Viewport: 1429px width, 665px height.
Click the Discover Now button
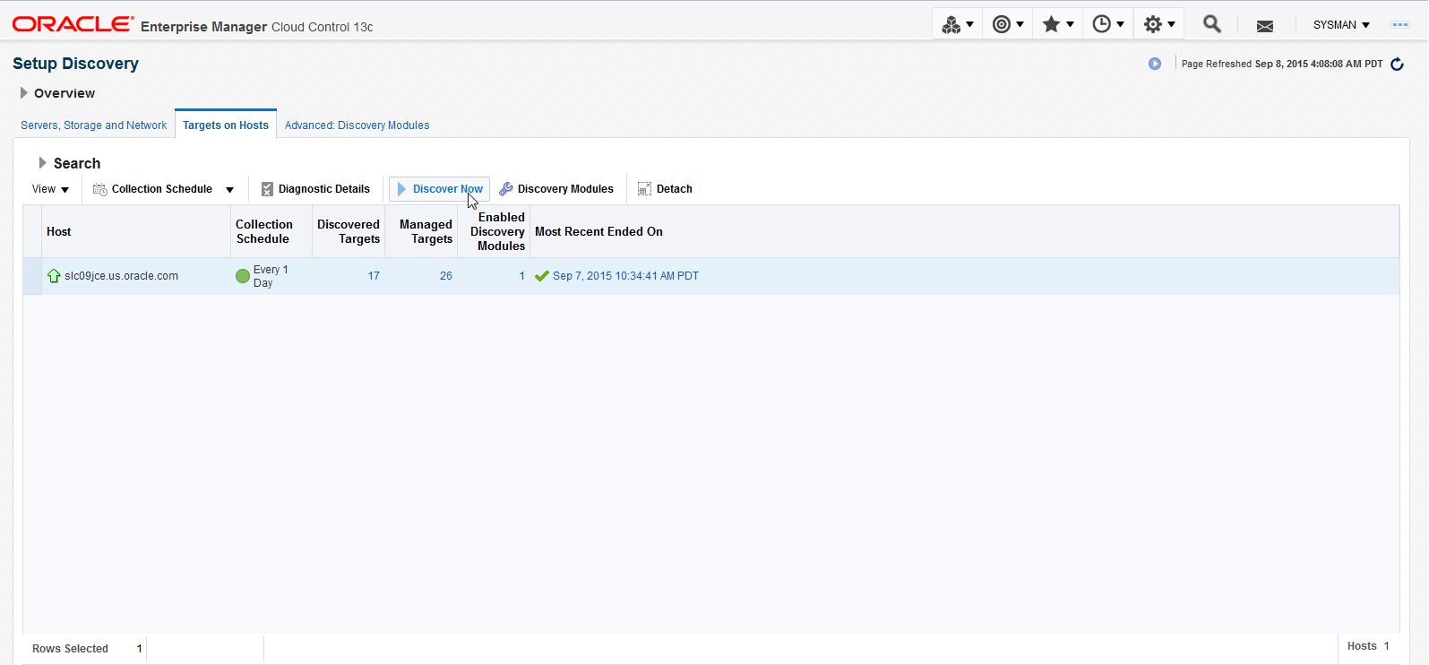(439, 189)
